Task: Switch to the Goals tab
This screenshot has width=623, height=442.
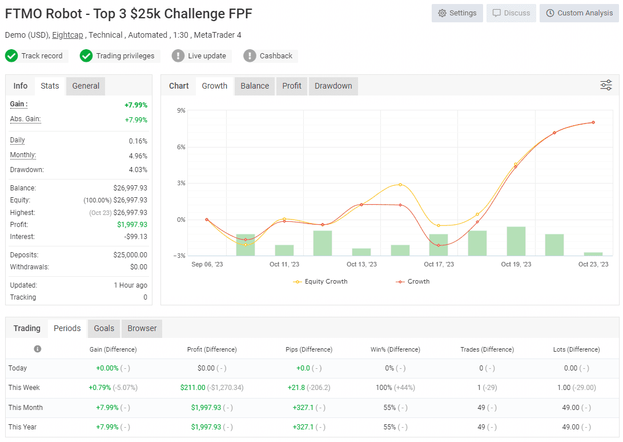Action: point(103,328)
